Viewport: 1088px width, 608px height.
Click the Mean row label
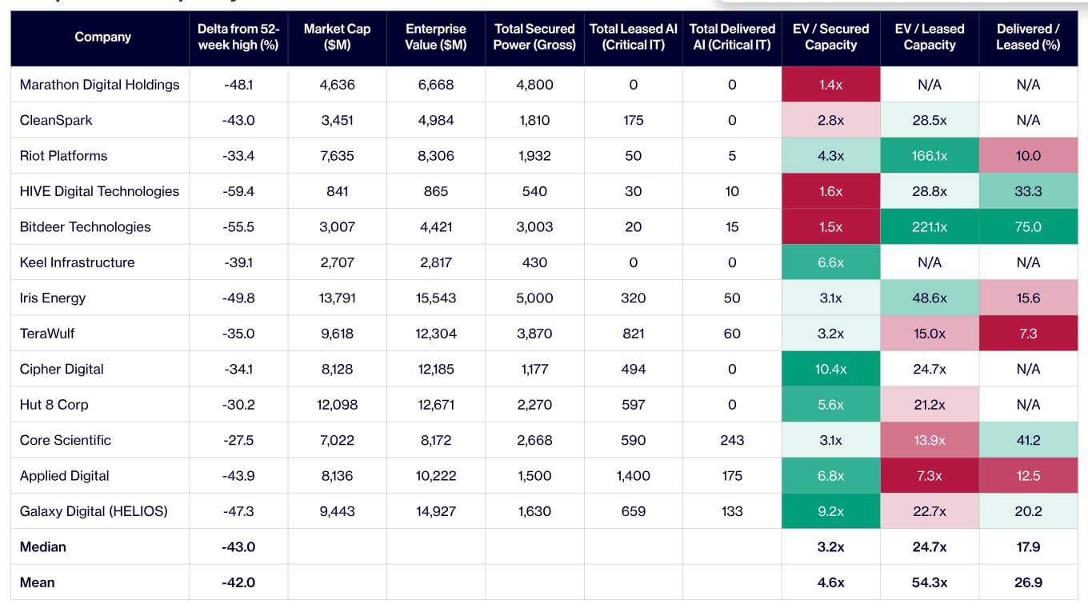tap(37, 582)
